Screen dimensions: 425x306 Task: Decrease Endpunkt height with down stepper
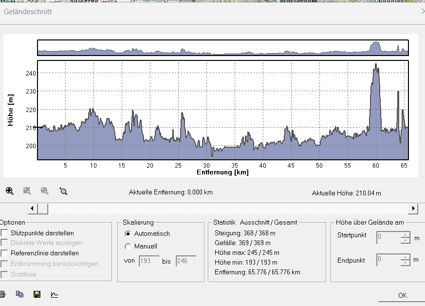click(x=405, y=263)
